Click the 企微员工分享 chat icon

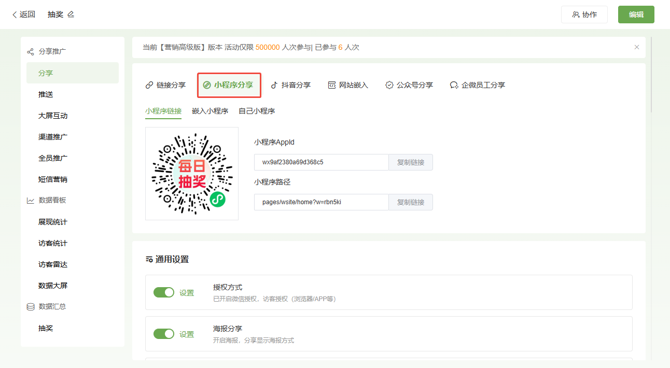(x=454, y=85)
